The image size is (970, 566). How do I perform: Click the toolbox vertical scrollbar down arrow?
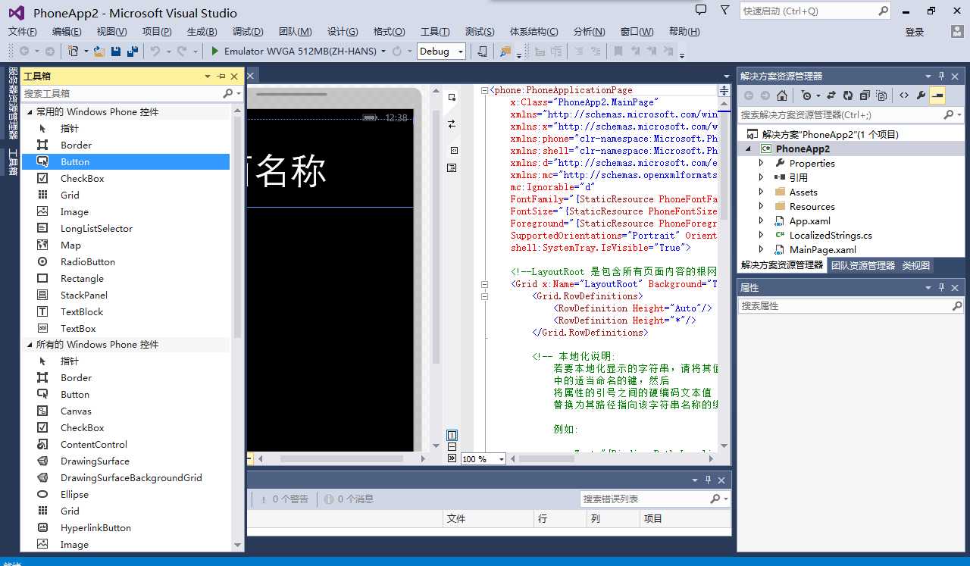pos(238,545)
